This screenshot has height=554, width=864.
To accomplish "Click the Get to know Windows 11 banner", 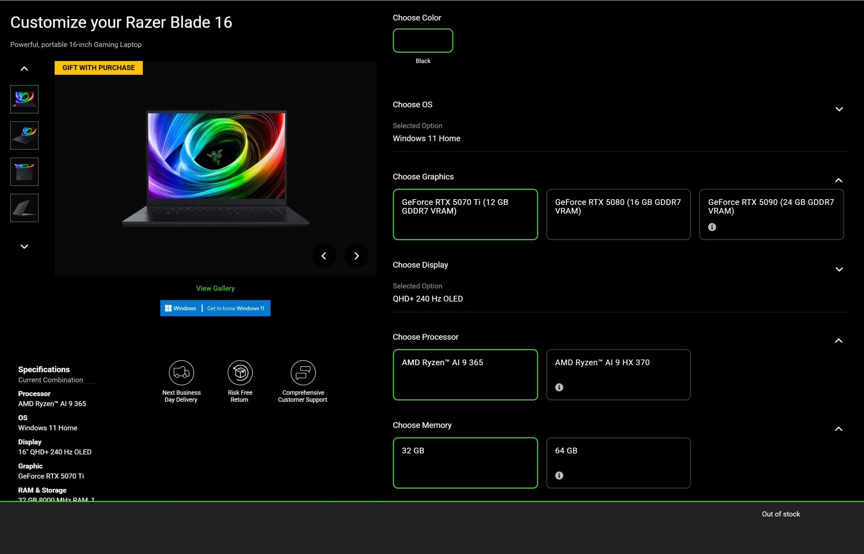I will 215,308.
